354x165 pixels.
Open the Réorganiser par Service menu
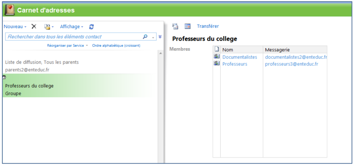68,45
